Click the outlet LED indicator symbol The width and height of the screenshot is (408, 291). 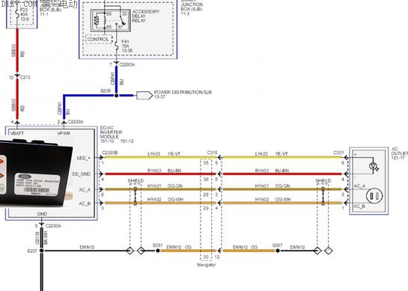click(374, 166)
